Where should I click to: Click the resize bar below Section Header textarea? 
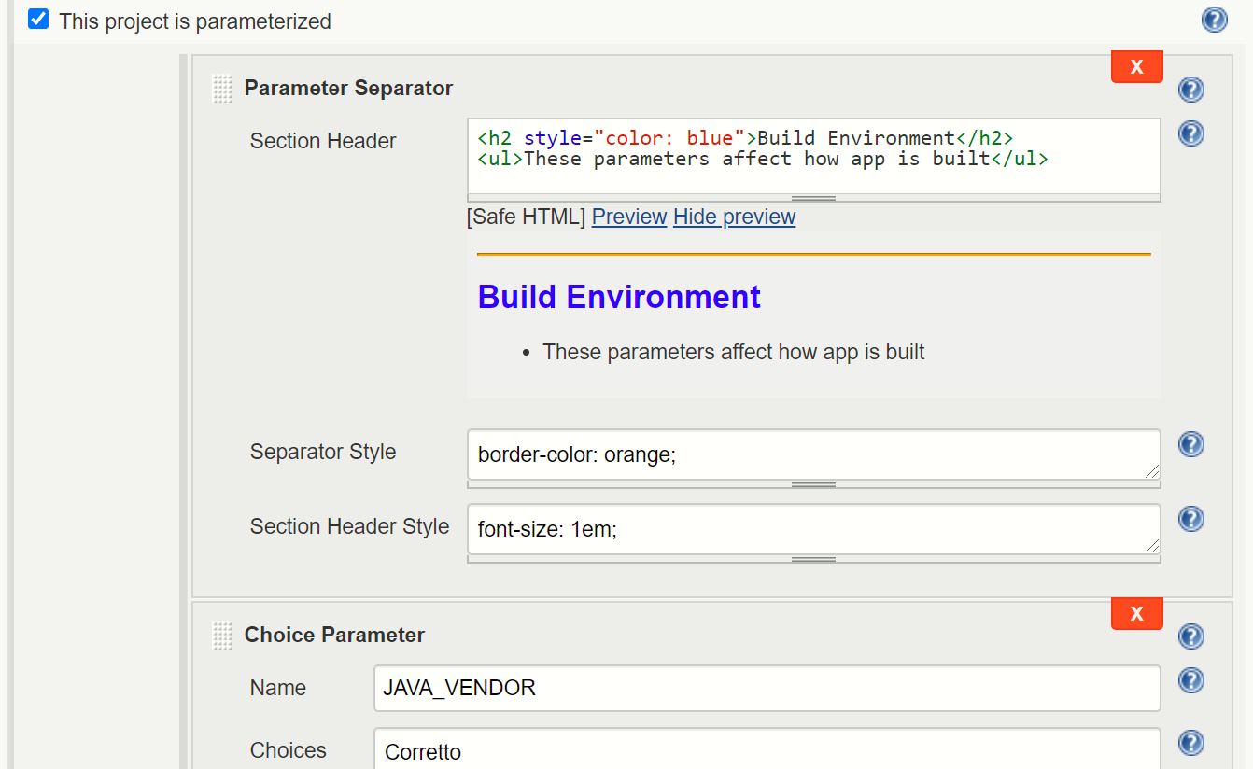[813, 198]
